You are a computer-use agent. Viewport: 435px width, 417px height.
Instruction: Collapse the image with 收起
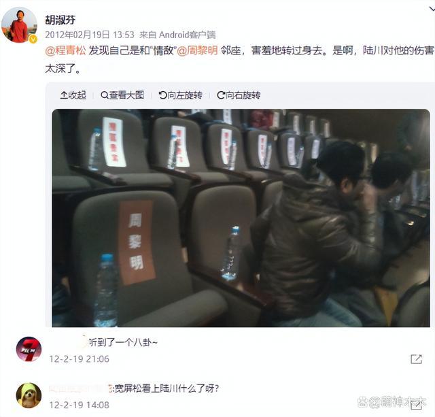(x=73, y=95)
